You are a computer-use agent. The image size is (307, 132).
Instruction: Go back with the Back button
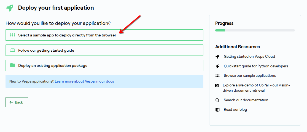tap(17, 102)
